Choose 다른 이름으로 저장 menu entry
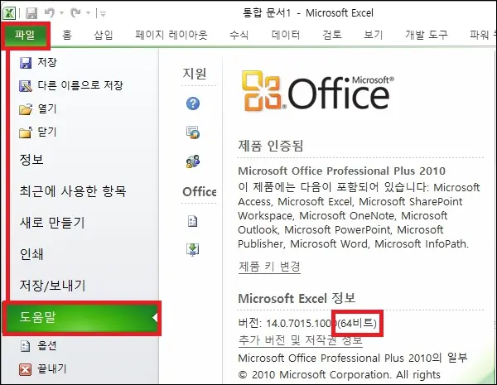Viewport: 497px width, 385px height. click(x=82, y=85)
